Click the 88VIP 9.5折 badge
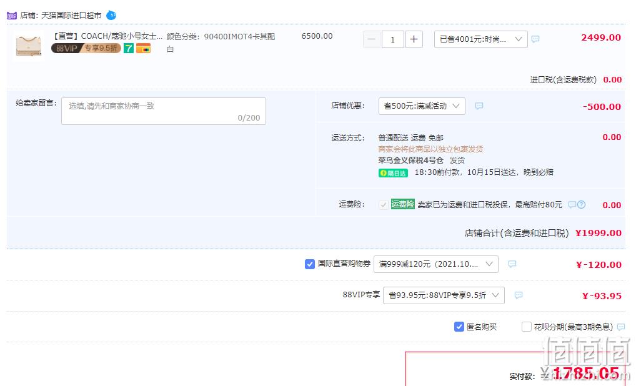This screenshot has height=386, width=636. point(86,48)
